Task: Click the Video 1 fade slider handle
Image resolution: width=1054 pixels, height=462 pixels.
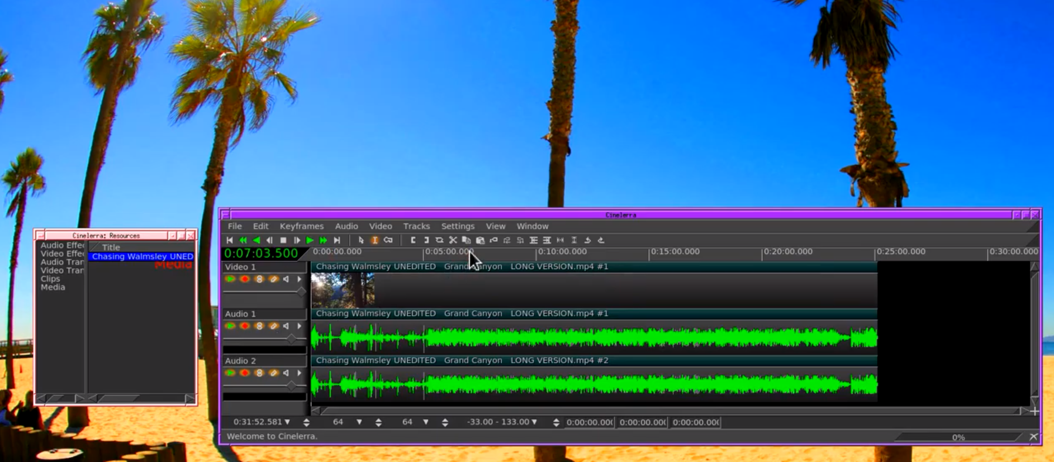Action: click(301, 292)
